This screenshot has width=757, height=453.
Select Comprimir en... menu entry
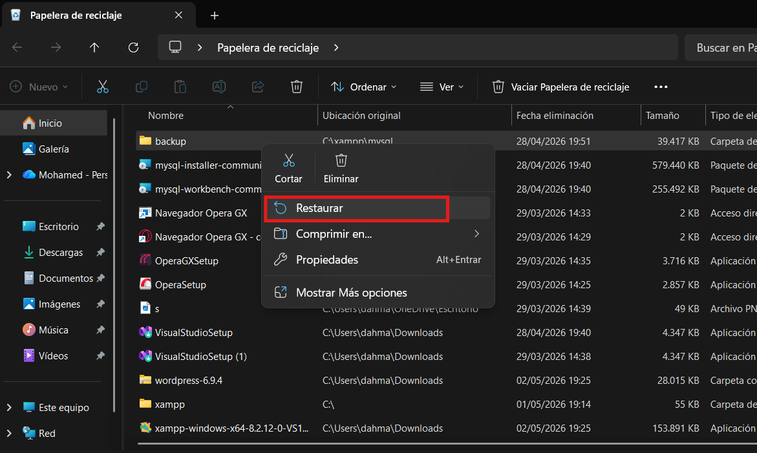[x=377, y=234]
